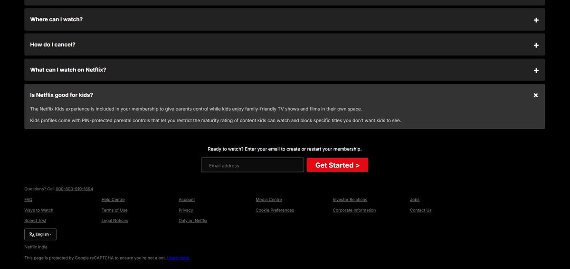
Task: Click 'Ready to watch?' prompt text
Action: [285, 149]
